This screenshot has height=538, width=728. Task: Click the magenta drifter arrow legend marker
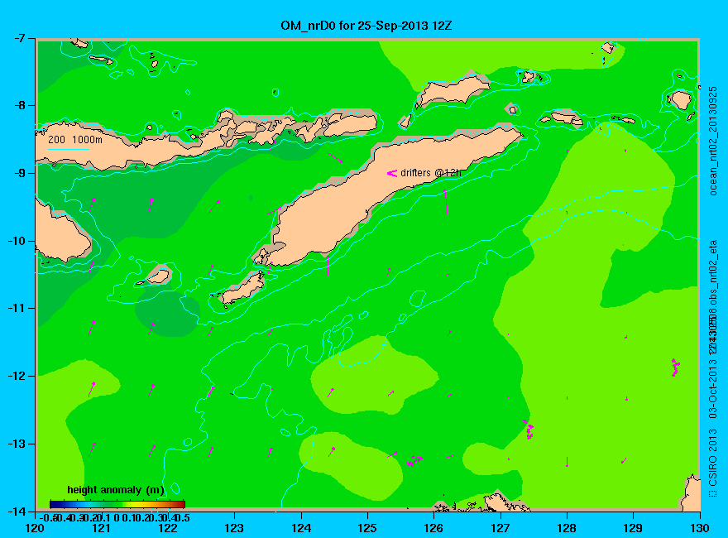pyautogui.click(x=392, y=173)
